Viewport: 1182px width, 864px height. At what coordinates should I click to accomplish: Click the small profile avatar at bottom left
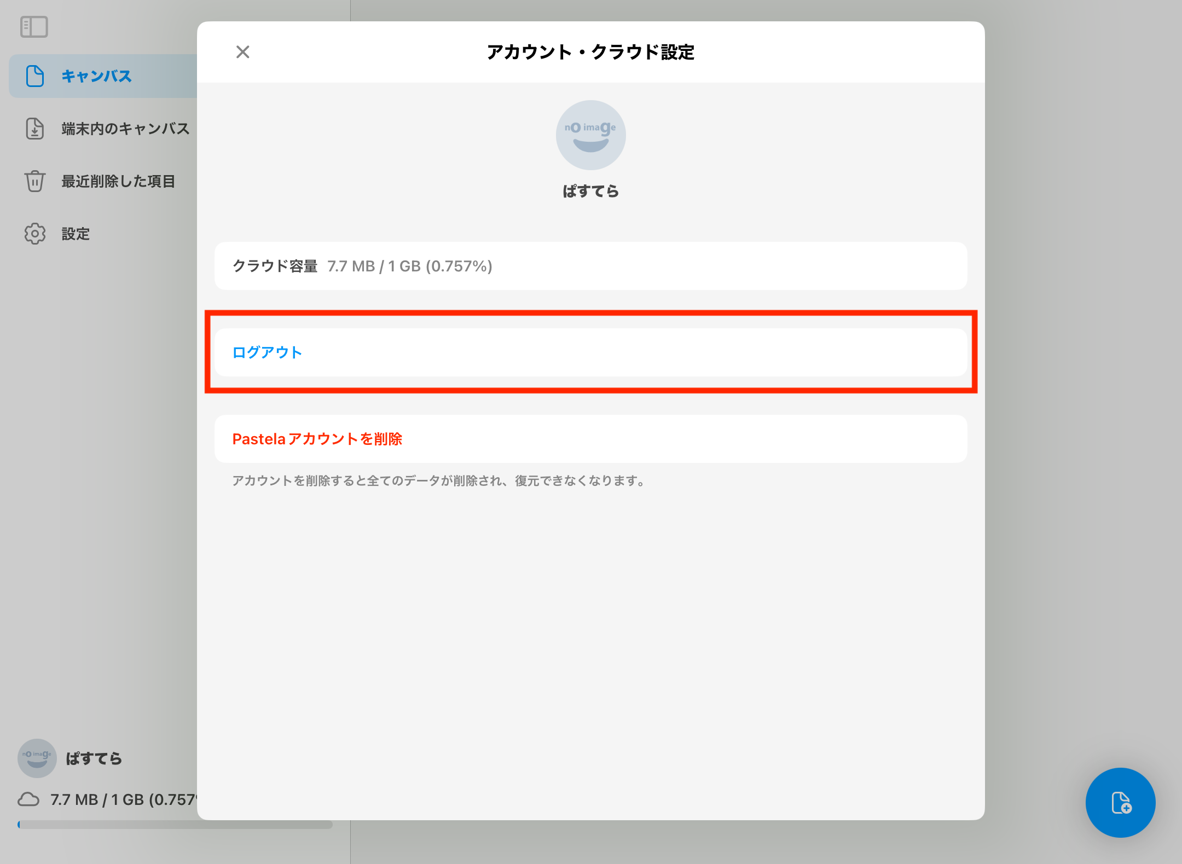pyautogui.click(x=37, y=758)
